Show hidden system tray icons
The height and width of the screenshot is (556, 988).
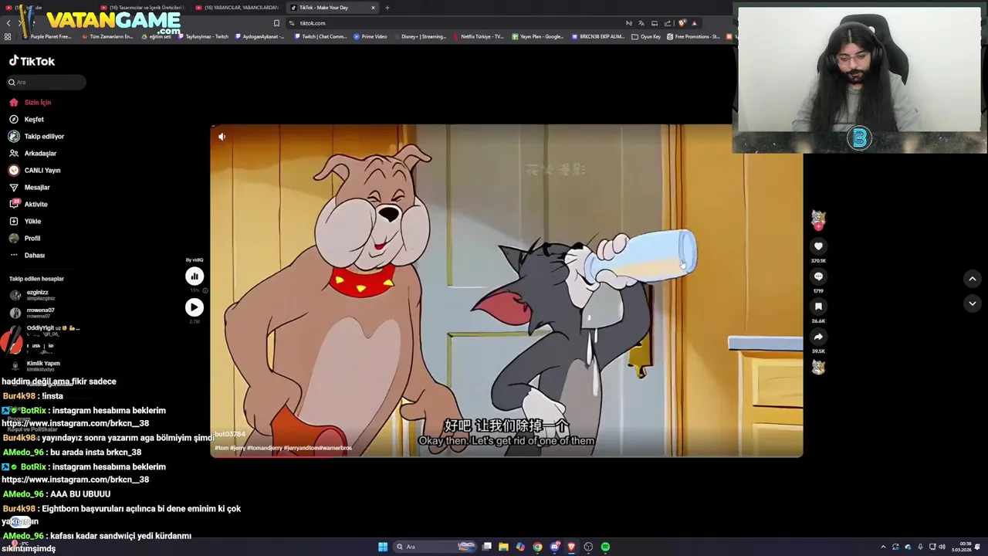(883, 547)
